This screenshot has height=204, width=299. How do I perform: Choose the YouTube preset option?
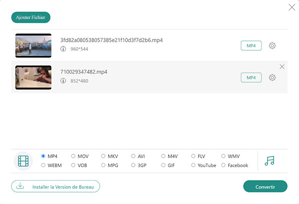(193, 165)
